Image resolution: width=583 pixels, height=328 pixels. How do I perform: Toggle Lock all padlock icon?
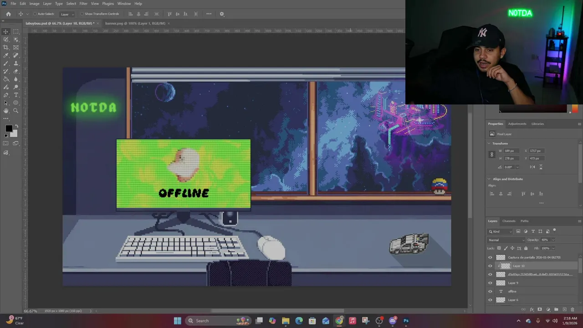coord(526,248)
